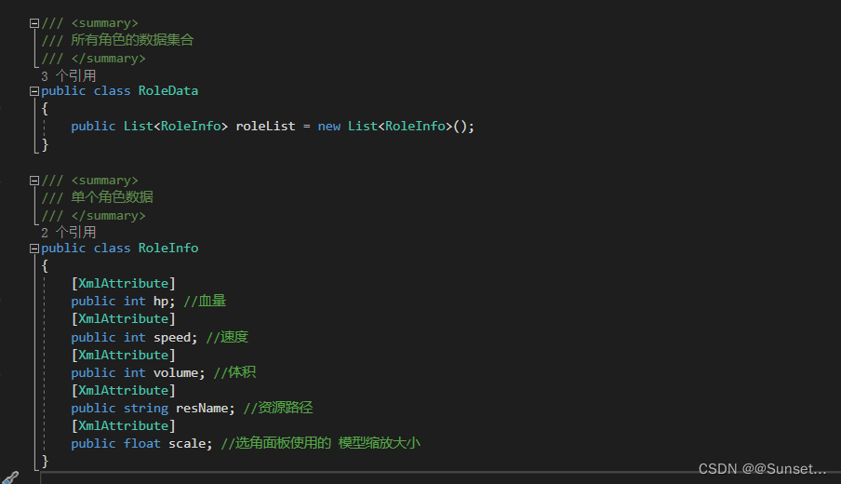
Task: Click the int keyword before hp
Action: pyautogui.click(x=135, y=302)
